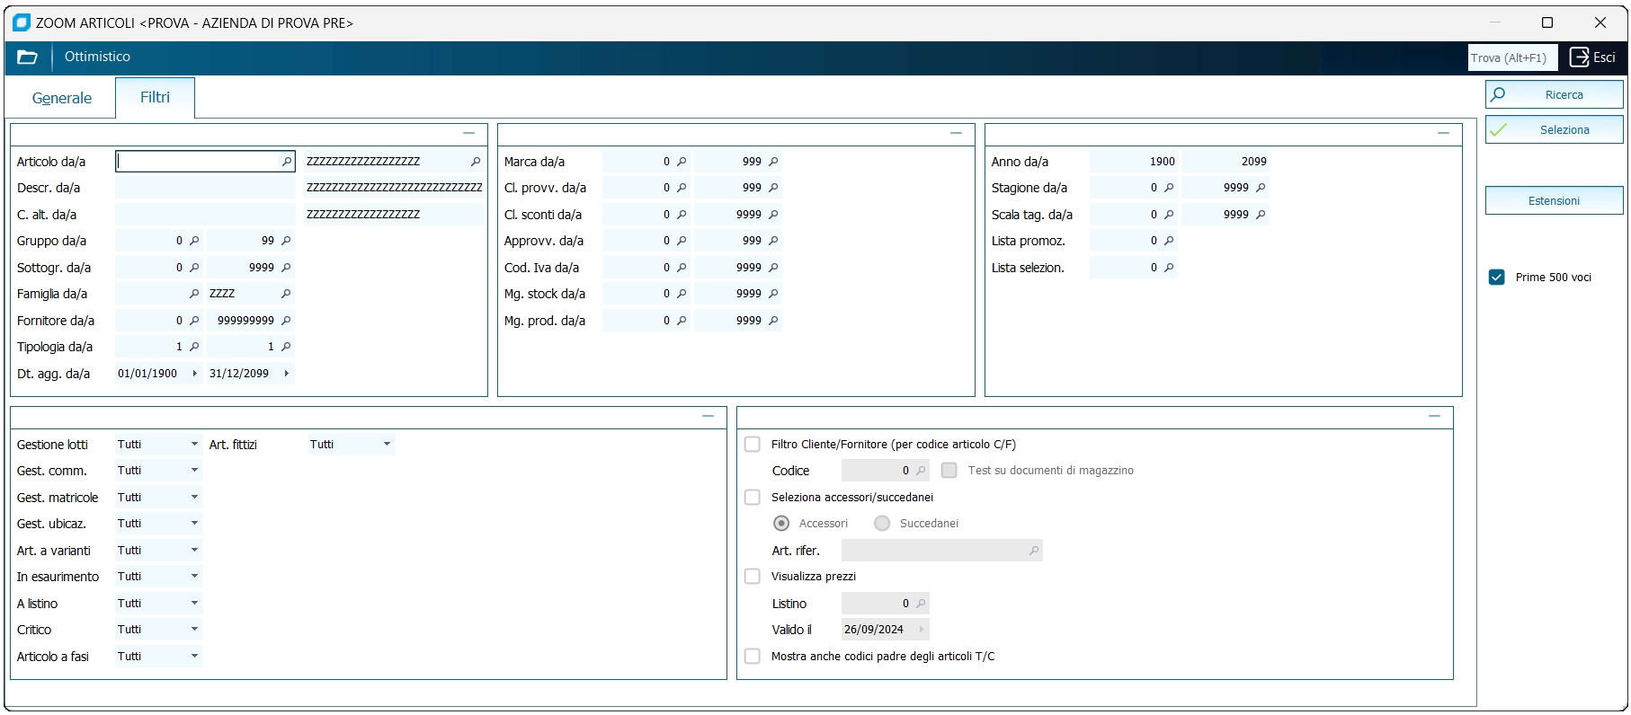Select the Filtri tab
The height and width of the screenshot is (715, 1631).
[155, 97]
